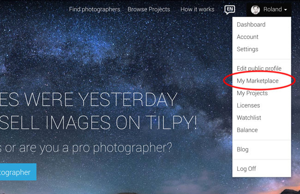Open Browse Projects in the navigation

tap(149, 9)
